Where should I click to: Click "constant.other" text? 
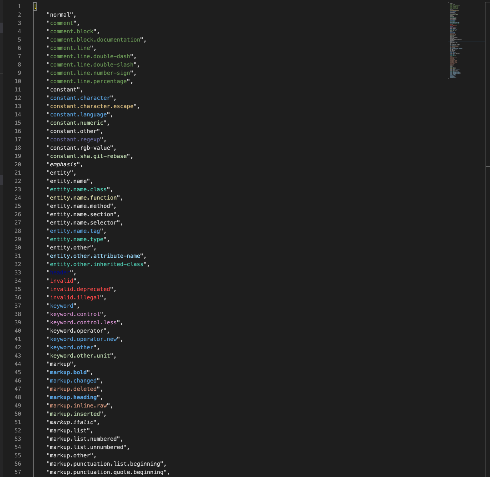73,131
